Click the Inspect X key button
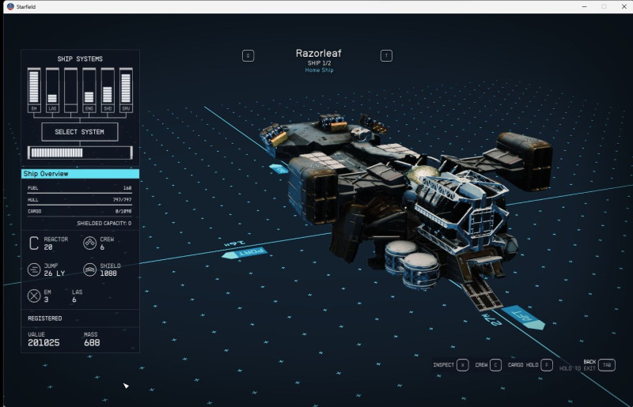The image size is (633, 407). pyautogui.click(x=463, y=365)
